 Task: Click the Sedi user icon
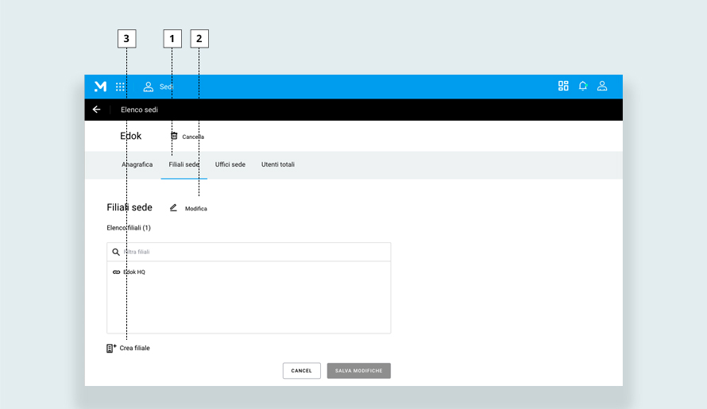(149, 87)
